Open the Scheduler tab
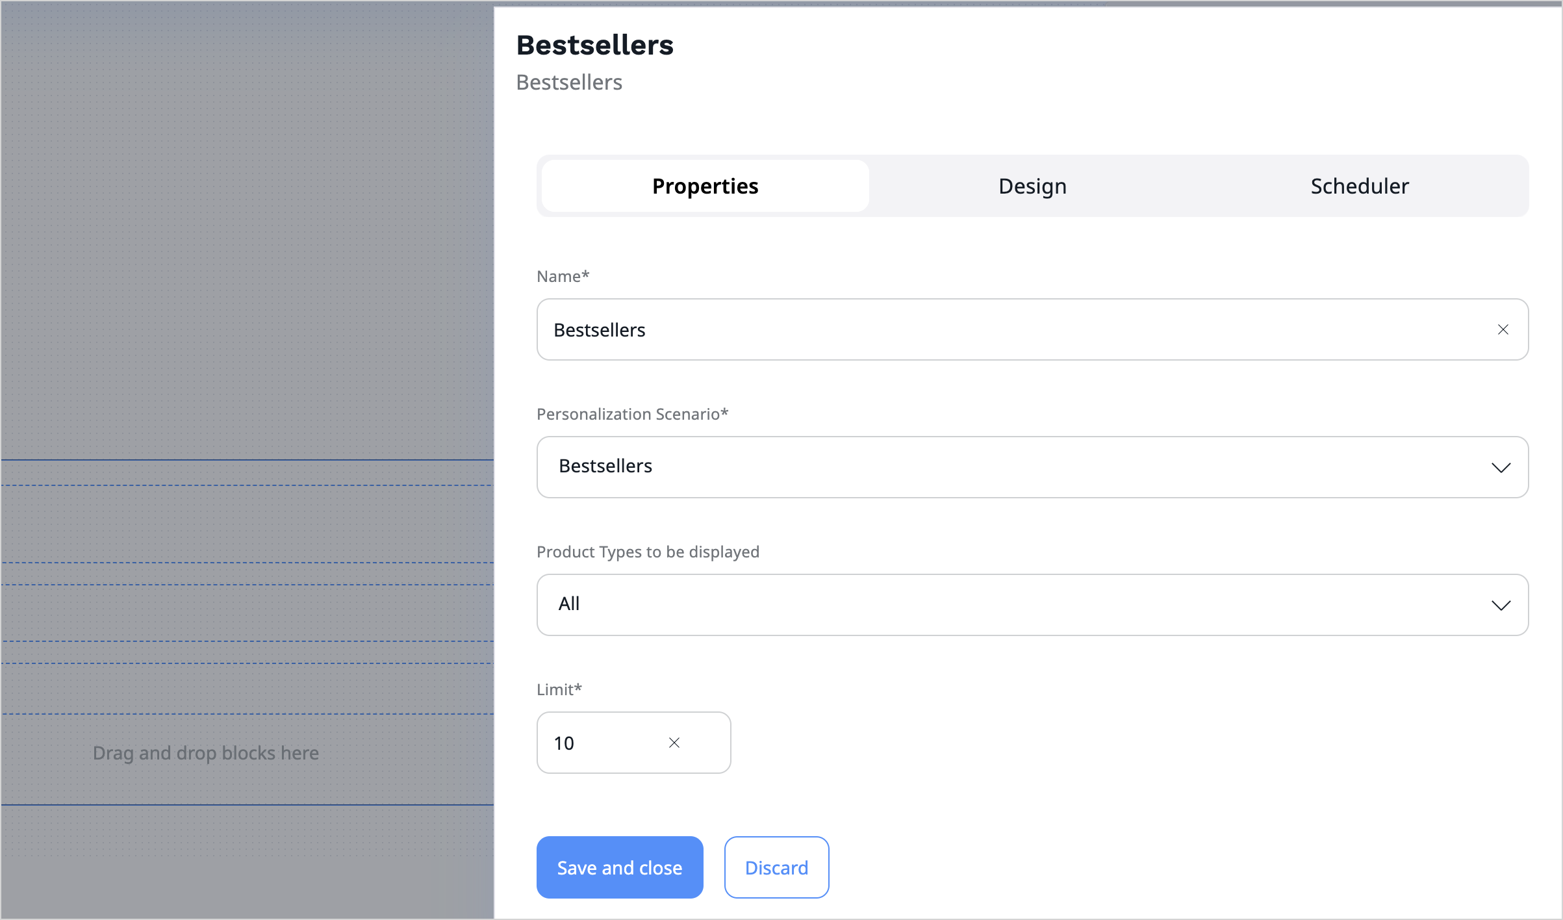This screenshot has width=1563, height=920. point(1359,186)
